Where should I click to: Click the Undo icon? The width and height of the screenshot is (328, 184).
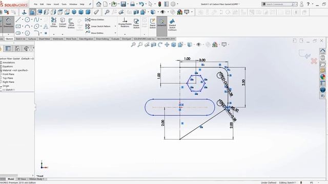click(141, 4)
